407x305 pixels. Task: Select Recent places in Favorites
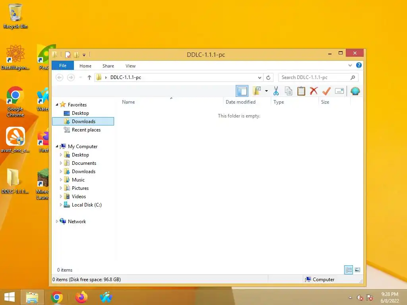coord(86,130)
